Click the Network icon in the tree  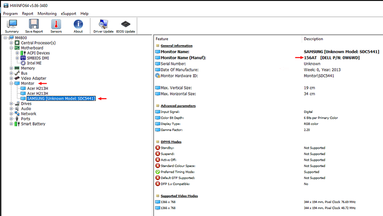17,114
